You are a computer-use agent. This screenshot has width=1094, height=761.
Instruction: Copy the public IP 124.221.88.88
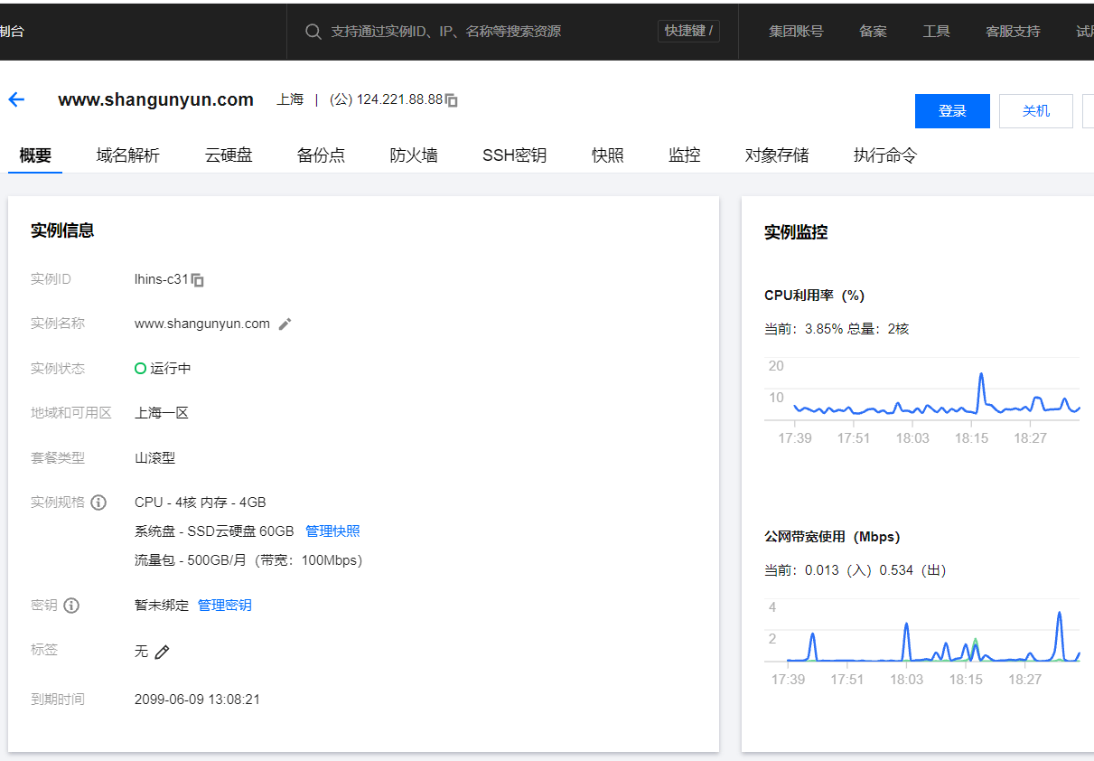coord(452,100)
